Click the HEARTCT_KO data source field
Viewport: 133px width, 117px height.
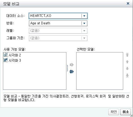(x=58, y=16)
